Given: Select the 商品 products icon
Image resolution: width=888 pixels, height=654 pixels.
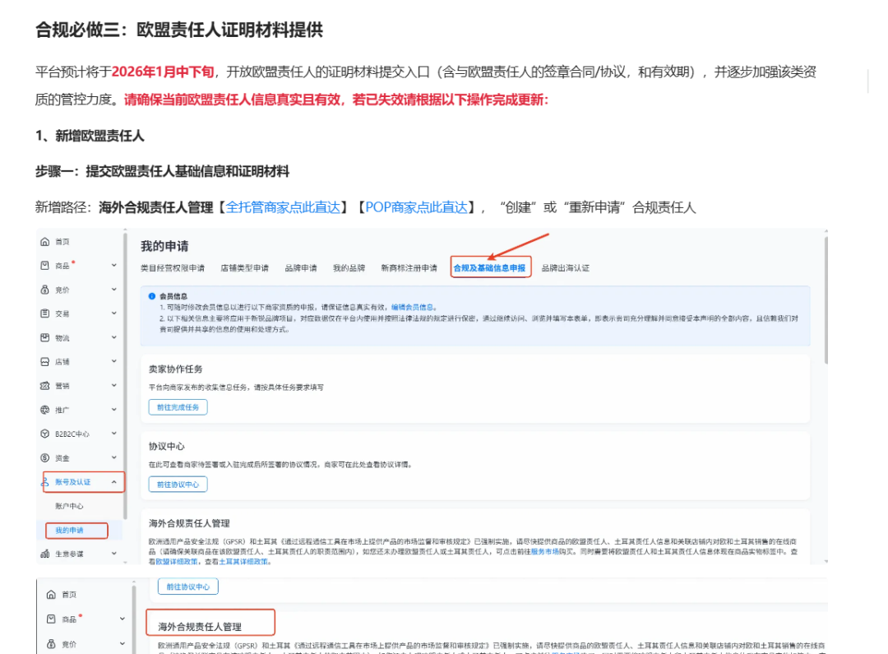Looking at the screenshot, I should tap(45, 265).
